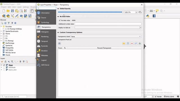
Task: Click the EPSG:32645 CRS button
Action: pos(169,97)
